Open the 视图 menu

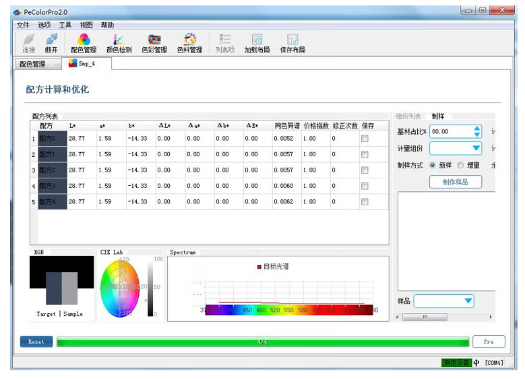(86, 25)
